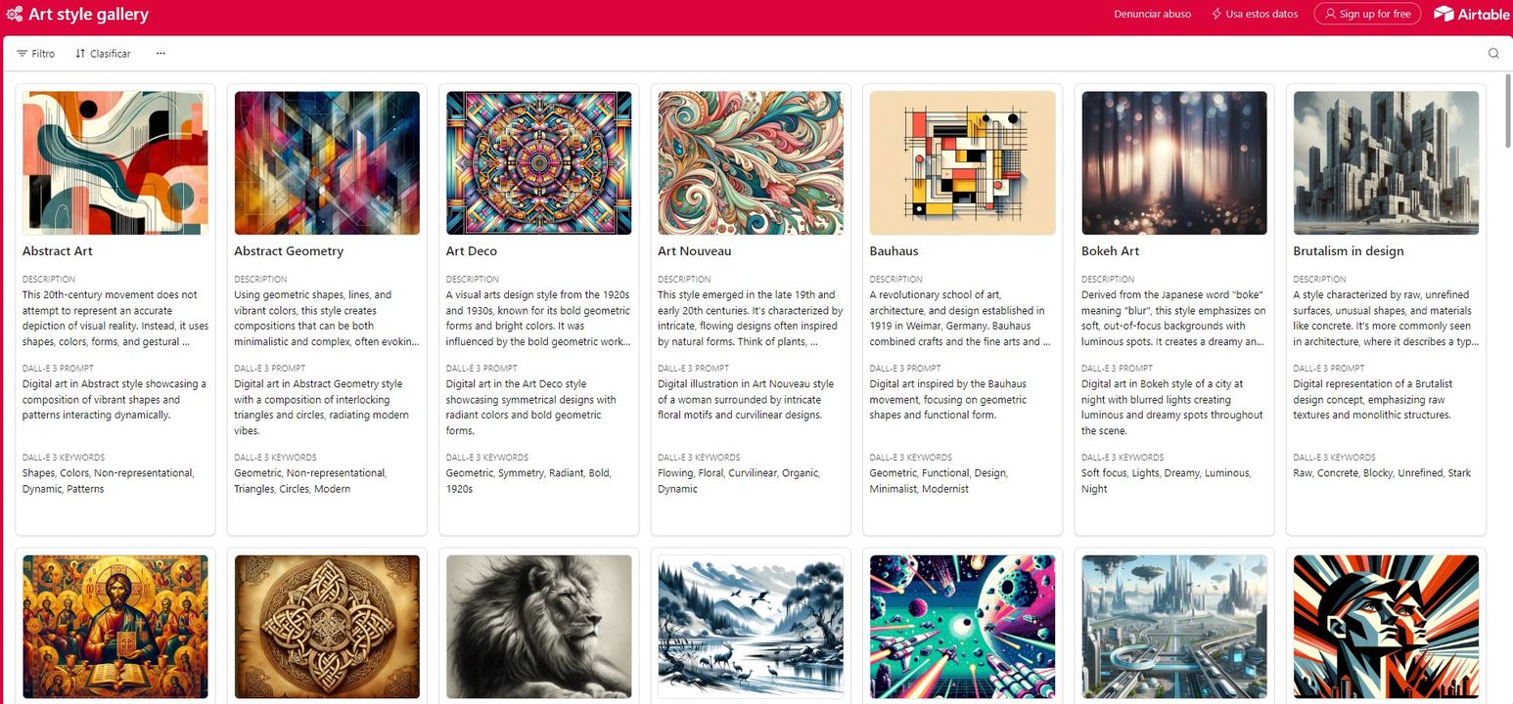Open the Filtro filter control
Screen dimensions: 1513x704
(x=36, y=54)
